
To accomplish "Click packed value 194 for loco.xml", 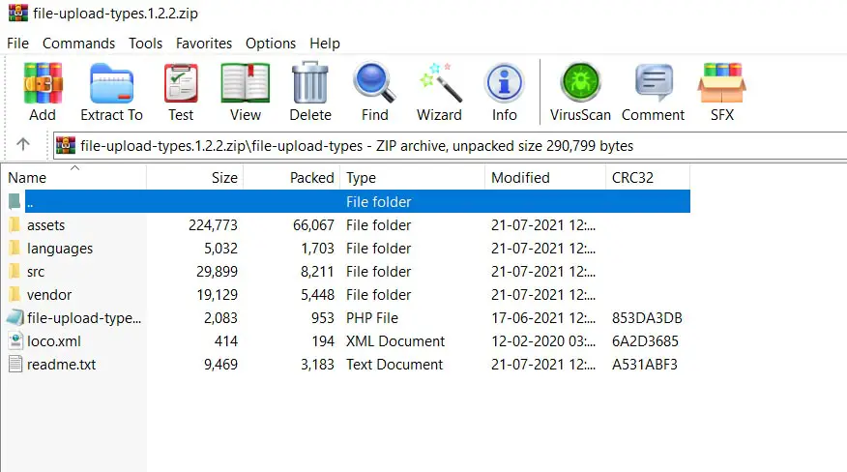I will tap(323, 341).
